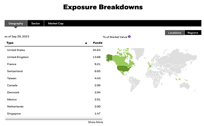Click the purple info icon beside Market Value
The height and width of the screenshot is (126, 204).
pyautogui.click(x=129, y=37)
